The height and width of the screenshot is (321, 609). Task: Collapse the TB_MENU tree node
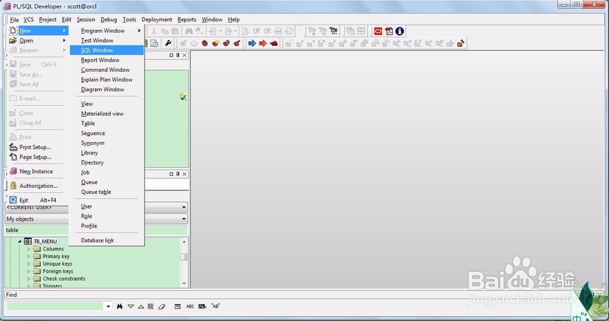tap(20, 241)
